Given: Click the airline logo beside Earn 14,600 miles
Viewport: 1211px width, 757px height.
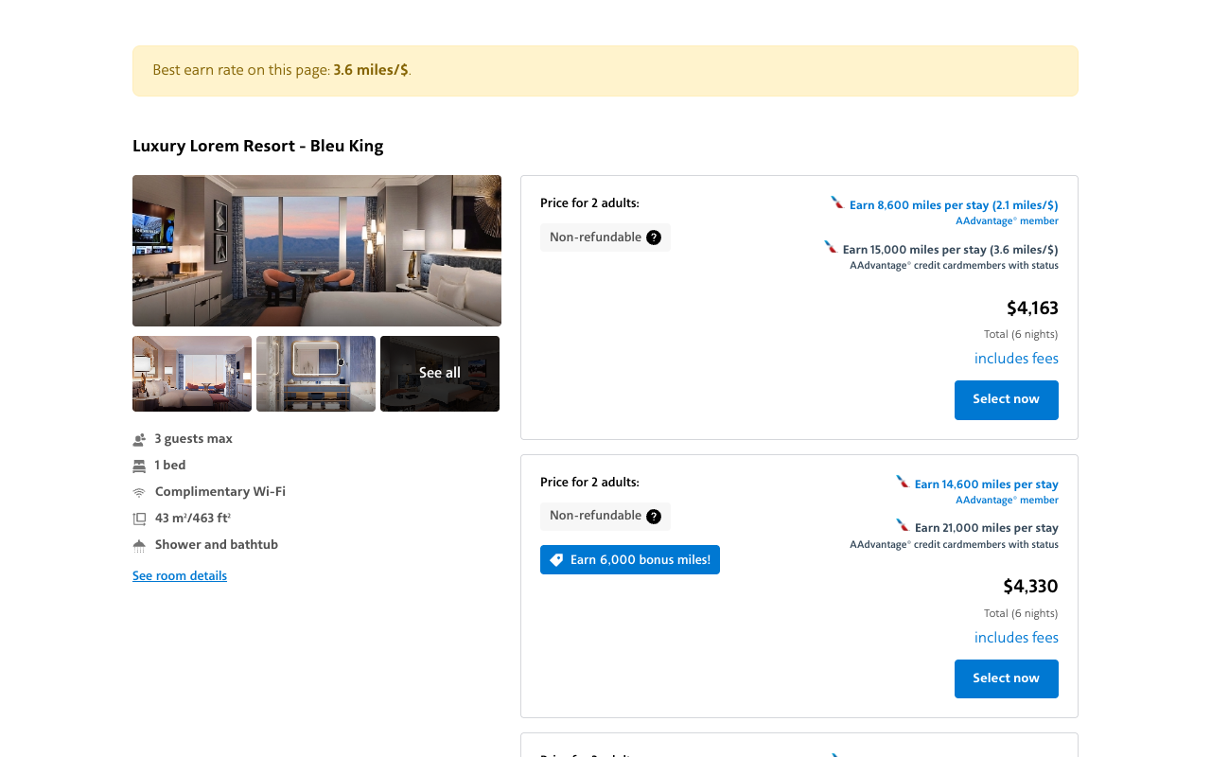Looking at the screenshot, I should pyautogui.click(x=903, y=482).
